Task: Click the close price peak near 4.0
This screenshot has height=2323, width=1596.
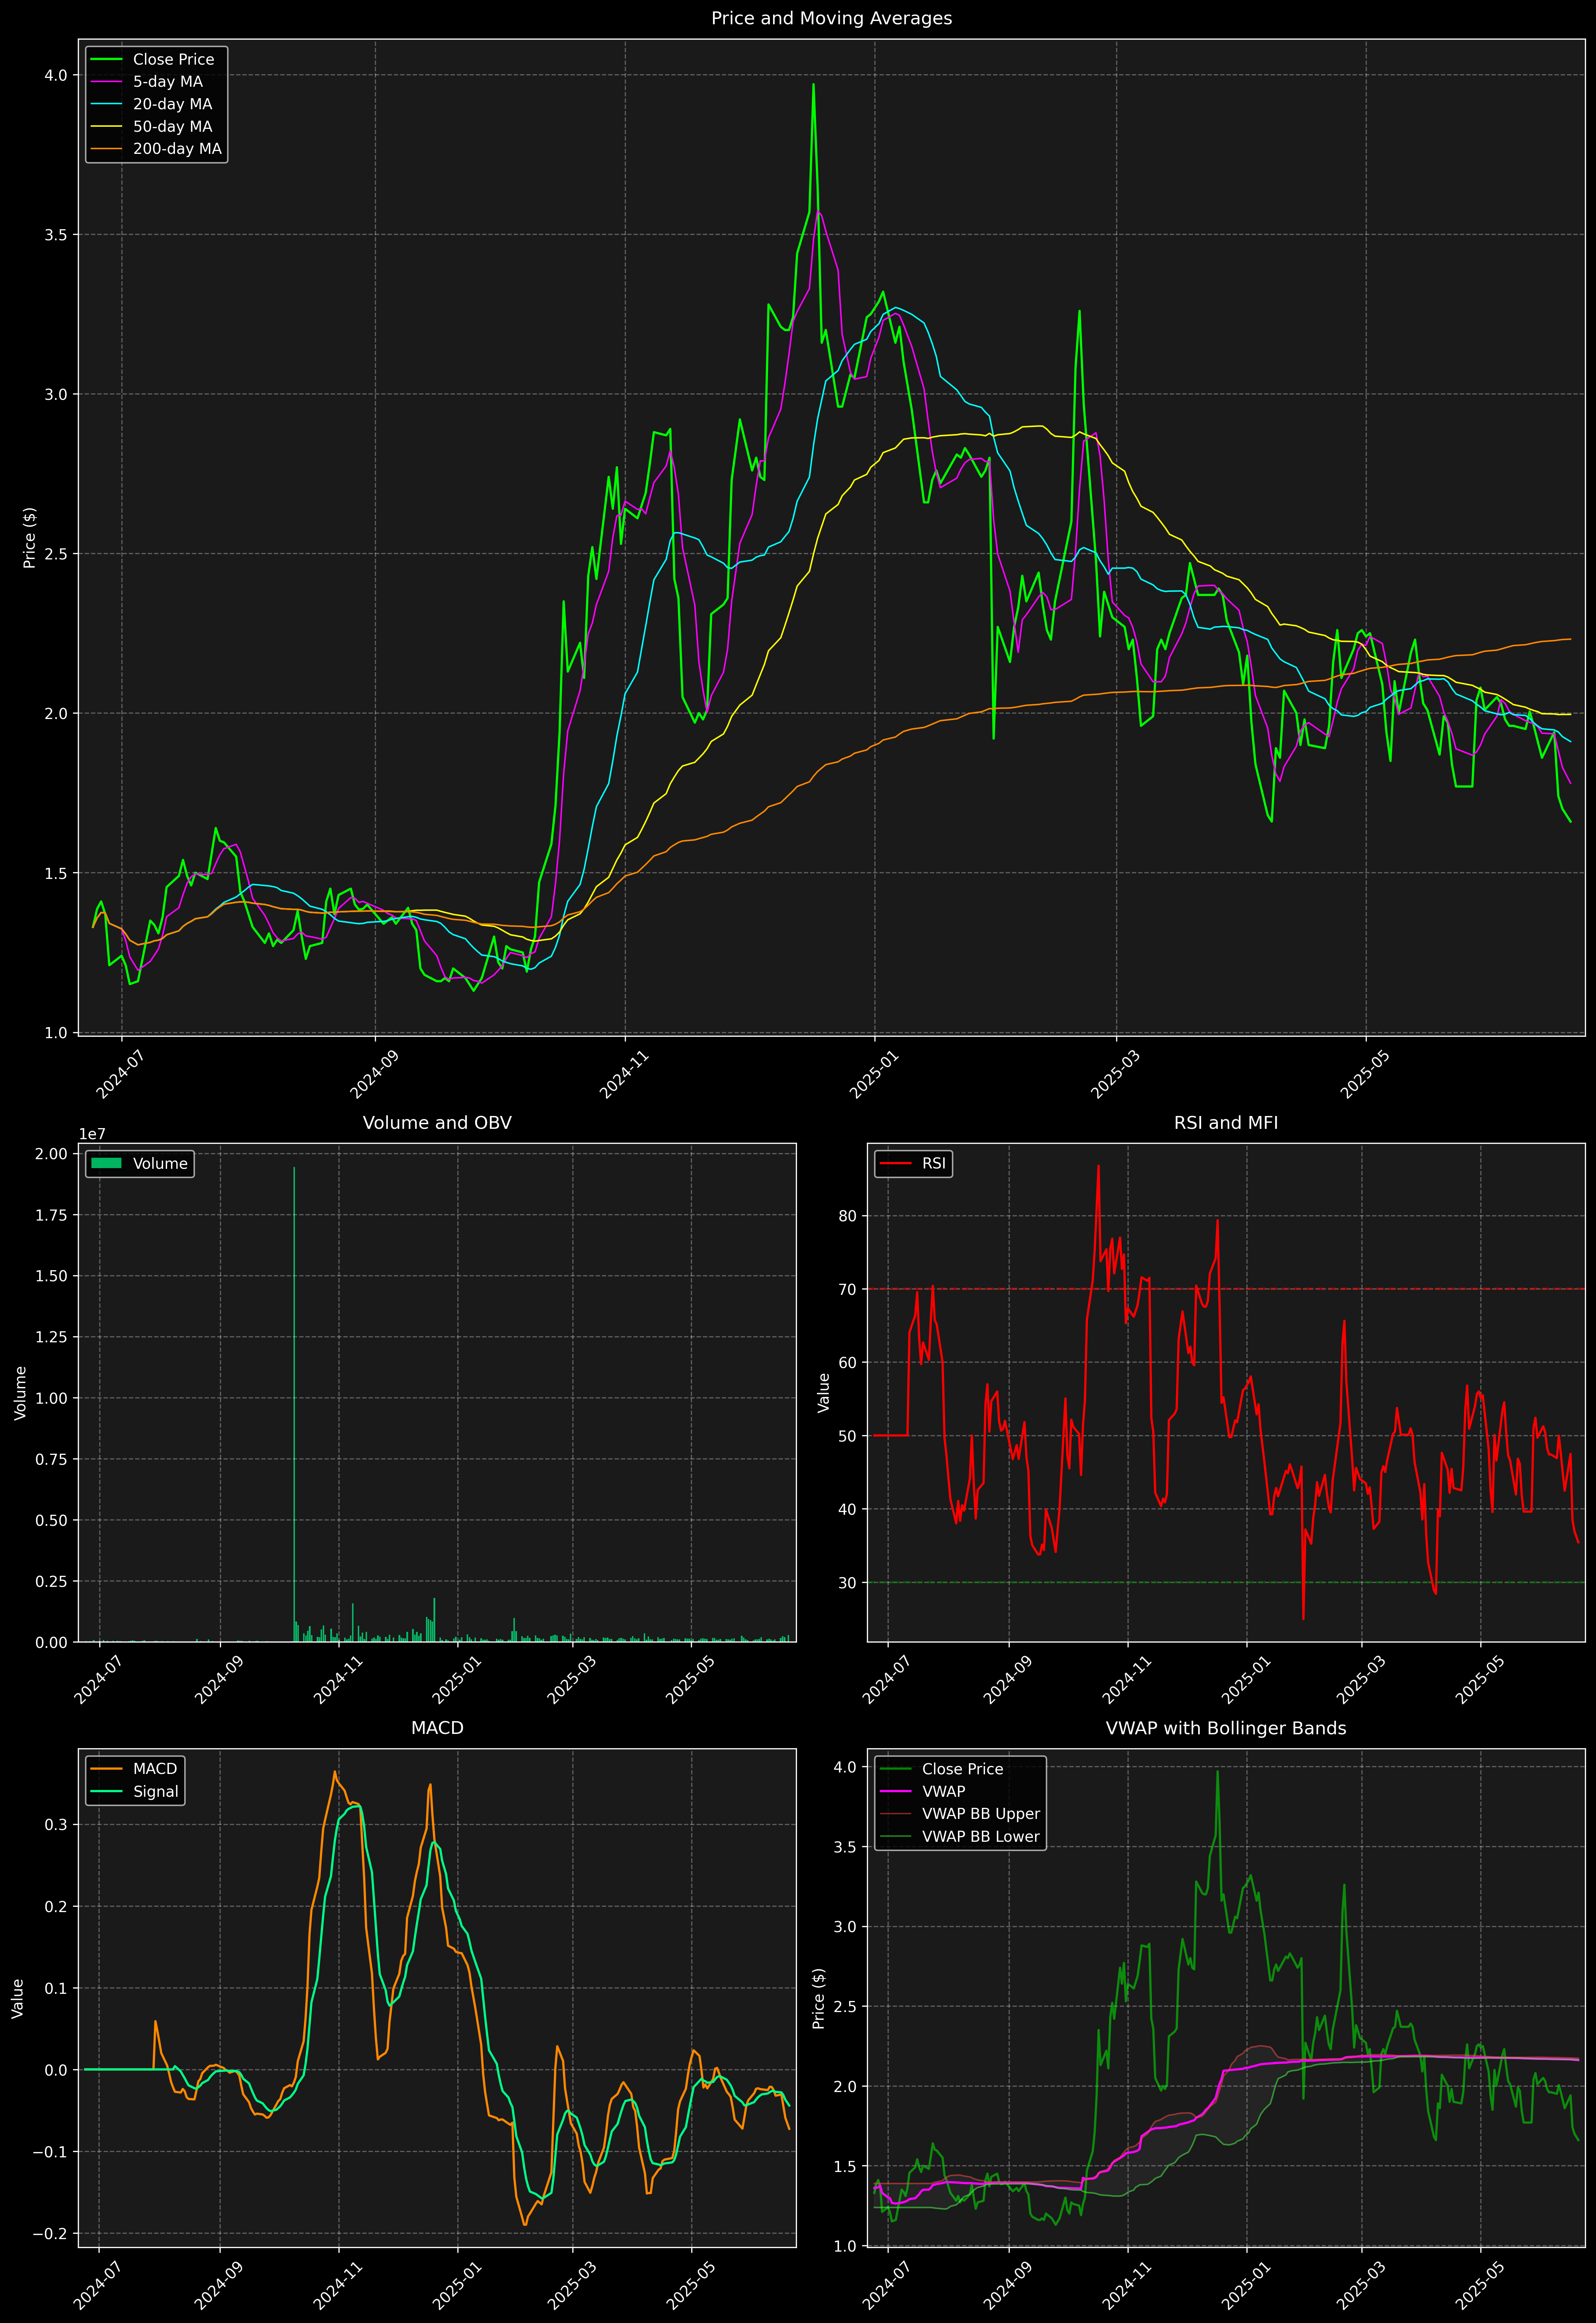Action: [813, 85]
